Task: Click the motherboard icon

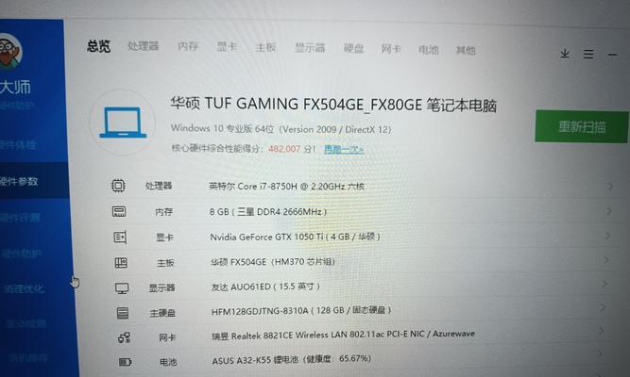Action: [x=121, y=263]
